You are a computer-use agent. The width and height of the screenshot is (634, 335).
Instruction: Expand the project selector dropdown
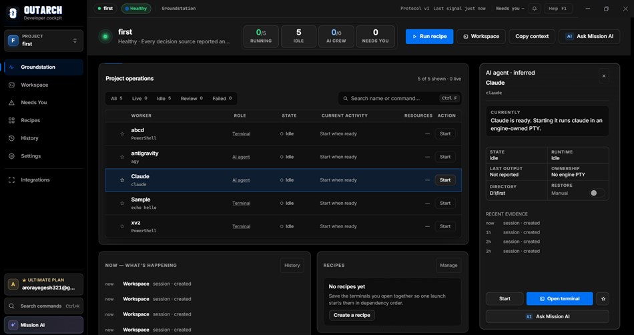coord(43,41)
